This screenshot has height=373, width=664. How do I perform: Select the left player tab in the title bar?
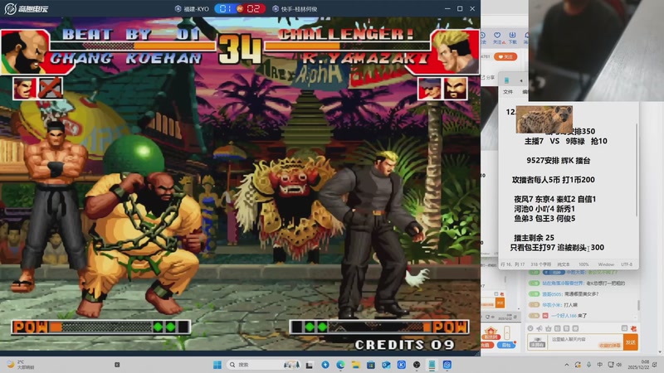[193, 9]
